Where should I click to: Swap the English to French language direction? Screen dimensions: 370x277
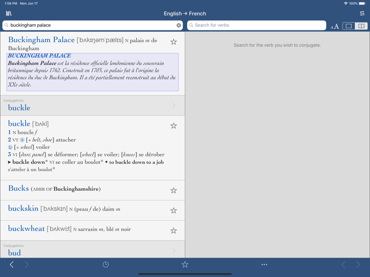click(361, 13)
